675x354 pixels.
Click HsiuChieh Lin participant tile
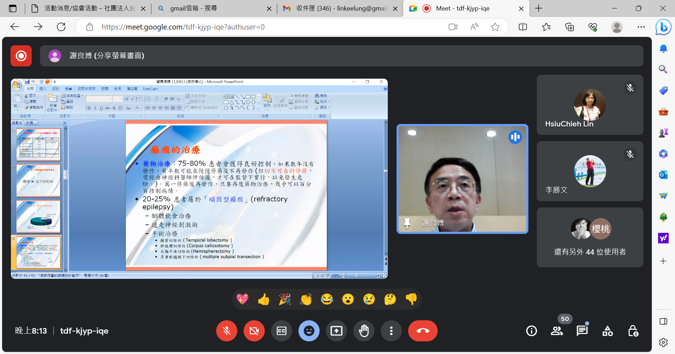590,105
